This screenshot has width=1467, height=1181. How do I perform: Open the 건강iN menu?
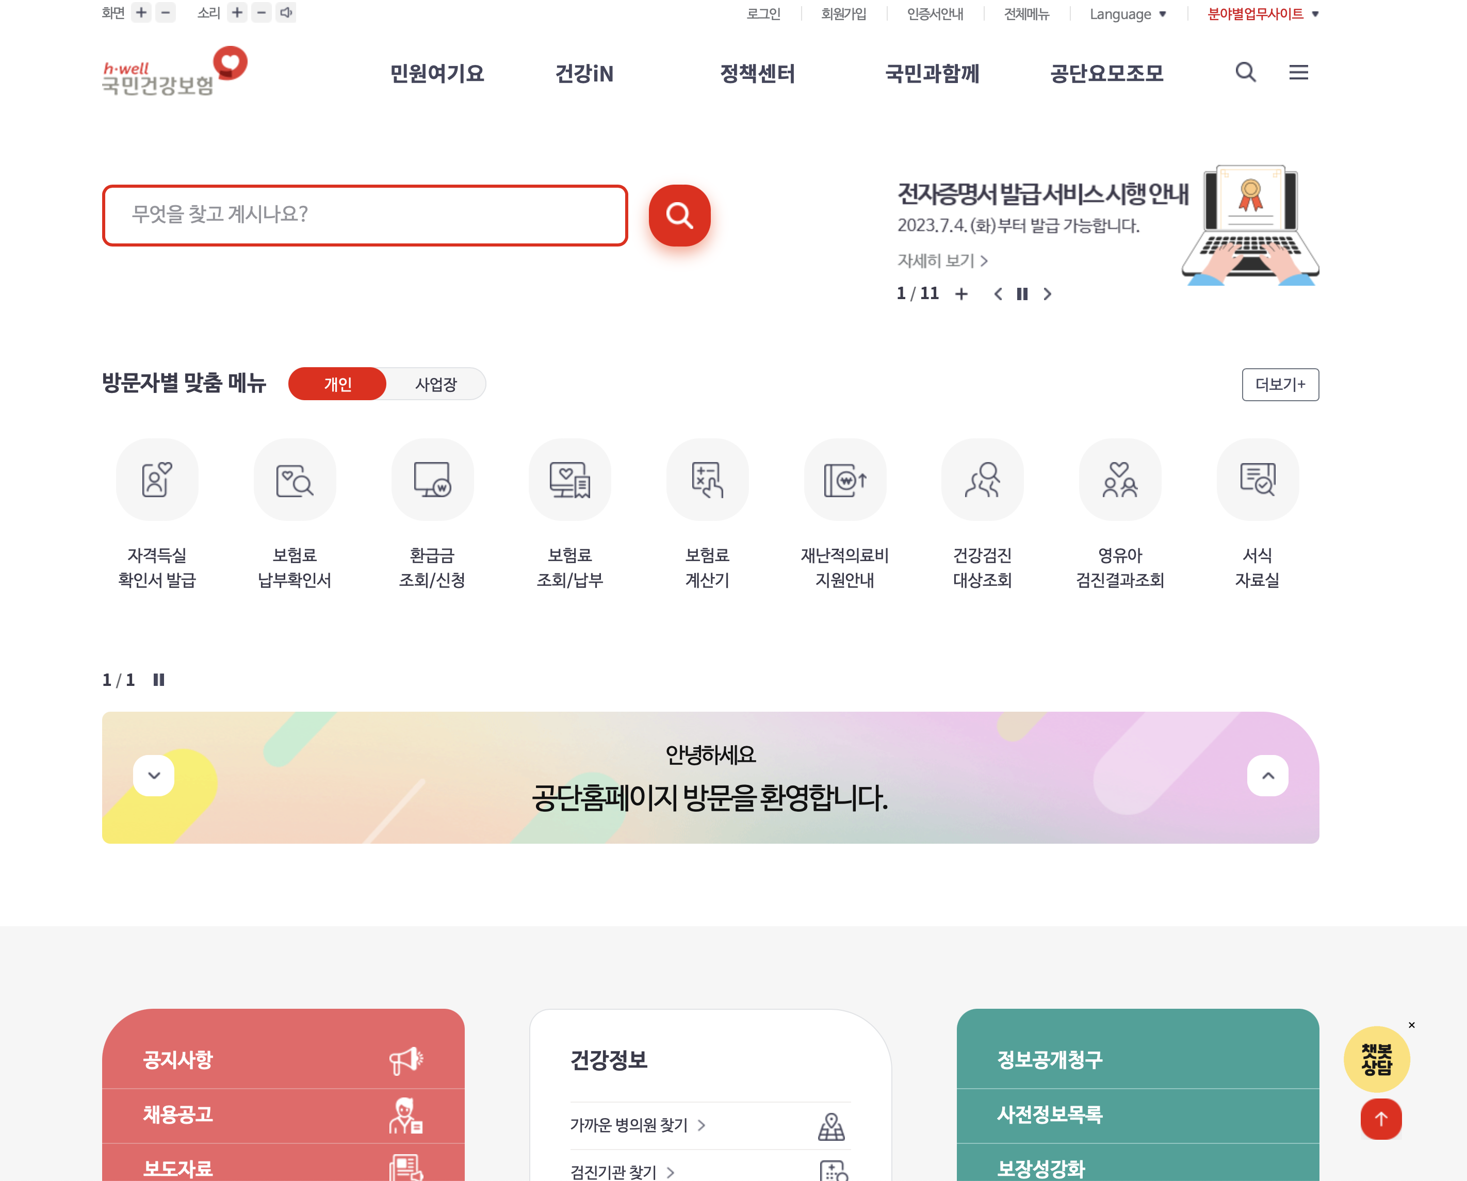[585, 74]
